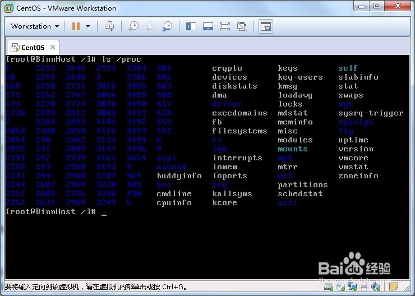Click the 'slabinfo' entry in listing

pyautogui.click(x=358, y=77)
